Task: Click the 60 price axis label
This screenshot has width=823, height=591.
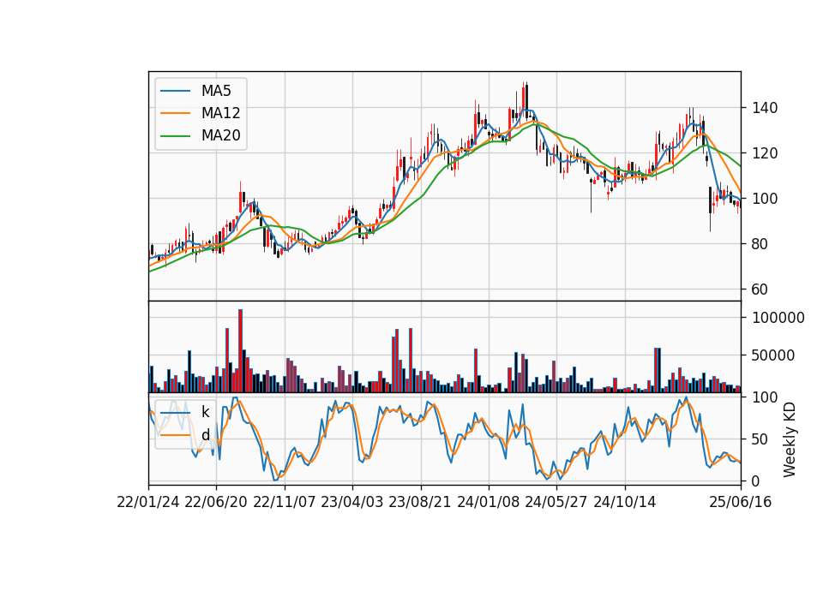Action: (x=760, y=289)
